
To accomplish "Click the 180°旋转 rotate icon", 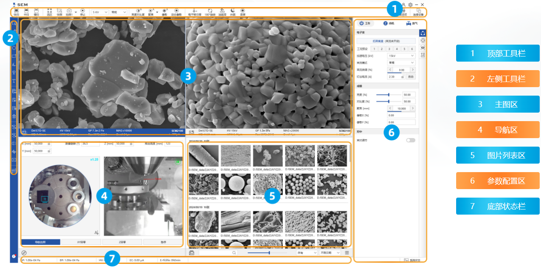I will [210, 10].
